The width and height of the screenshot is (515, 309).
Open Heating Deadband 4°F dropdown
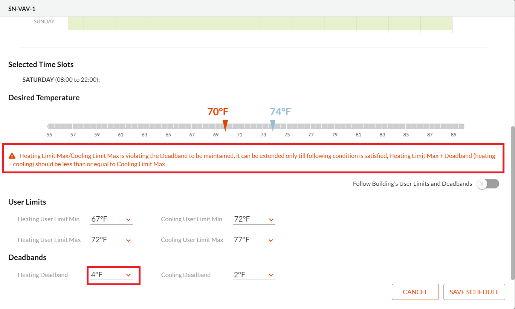coord(111,275)
